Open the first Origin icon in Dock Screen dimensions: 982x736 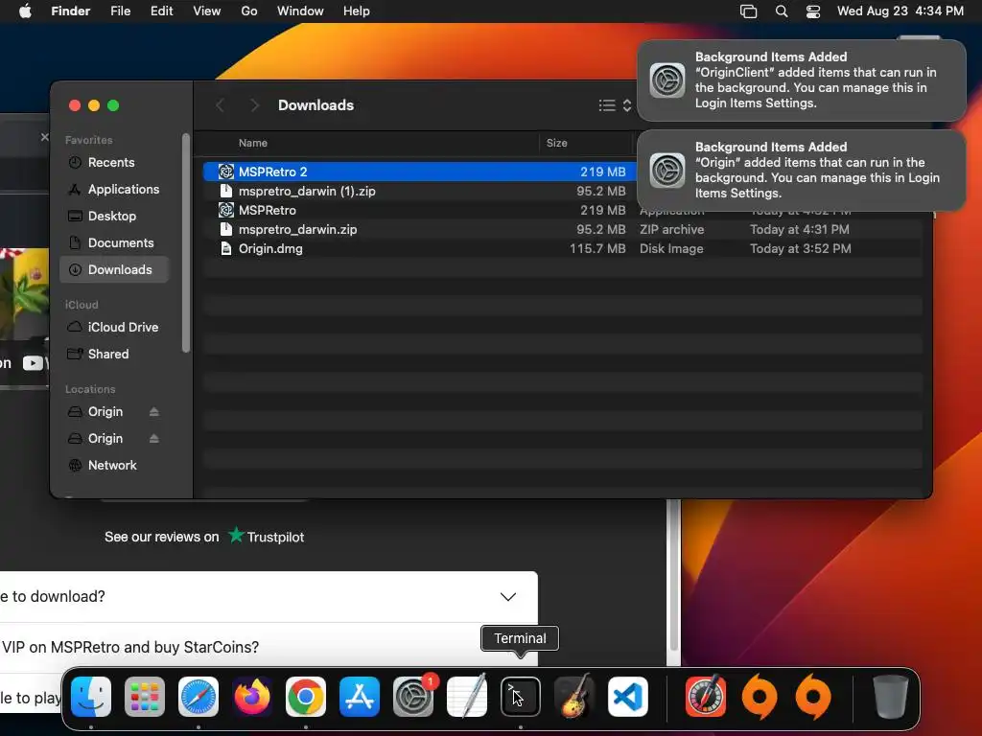(x=760, y=697)
